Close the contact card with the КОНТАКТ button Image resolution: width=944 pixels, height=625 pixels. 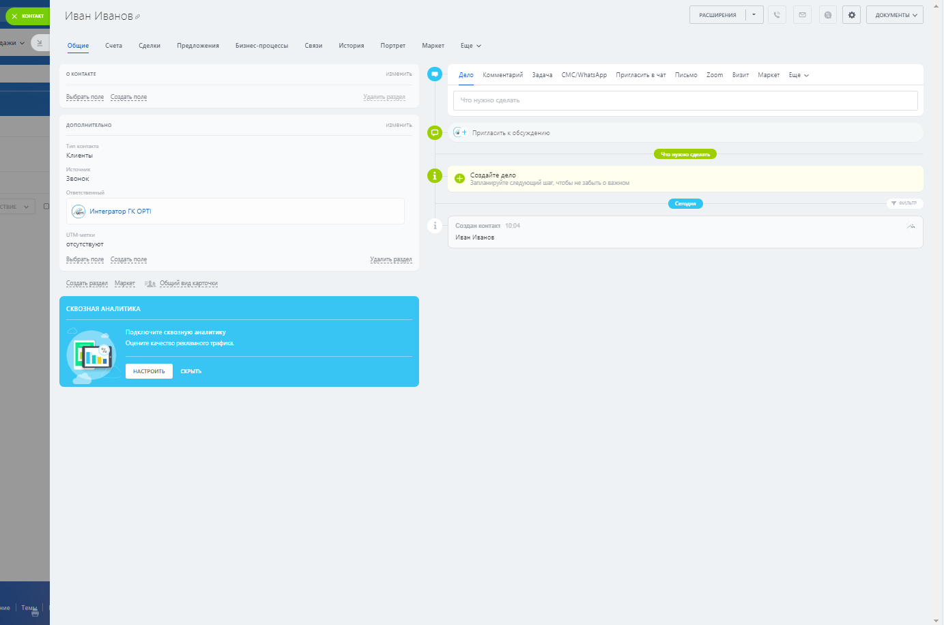(27, 16)
